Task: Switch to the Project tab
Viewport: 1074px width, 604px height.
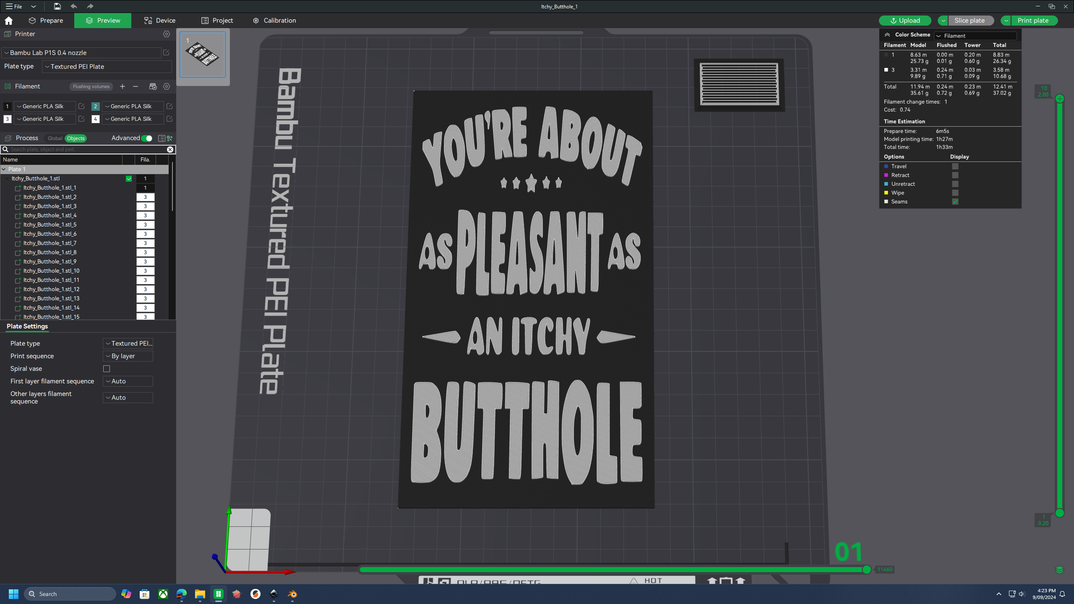Action: tap(217, 21)
